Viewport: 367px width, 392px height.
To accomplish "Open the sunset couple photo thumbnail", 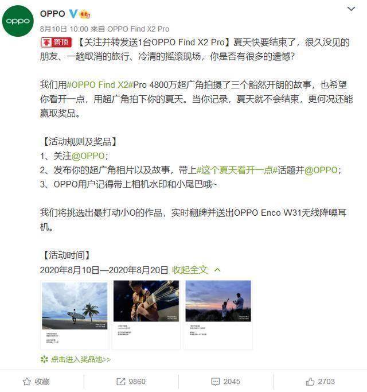I will click(x=218, y=315).
